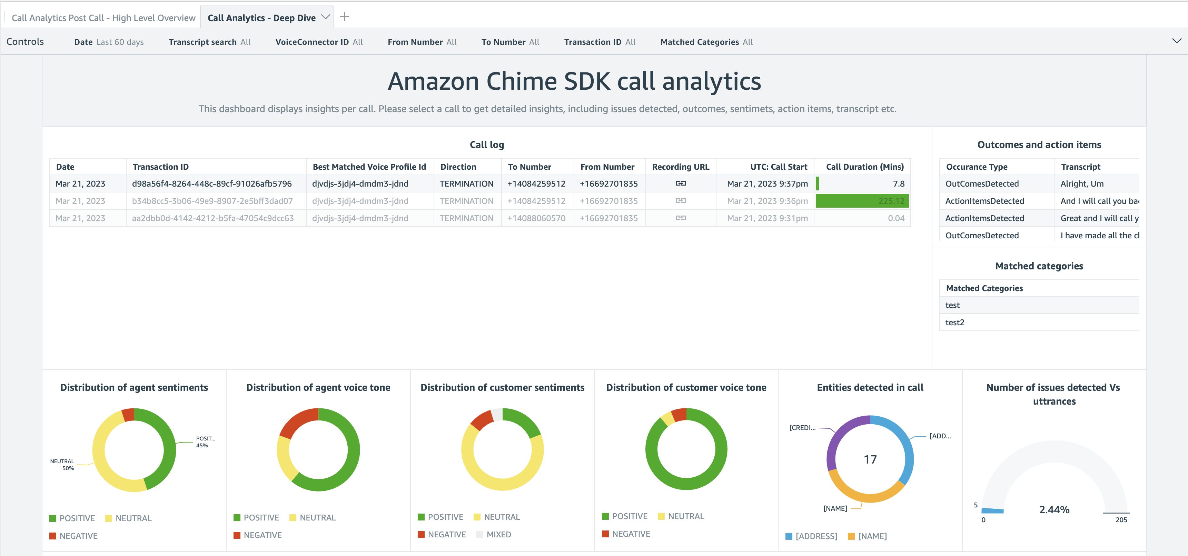
Task: Open the Transcript search control
Action: (209, 41)
